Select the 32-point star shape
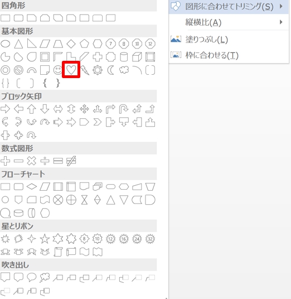 point(150,239)
